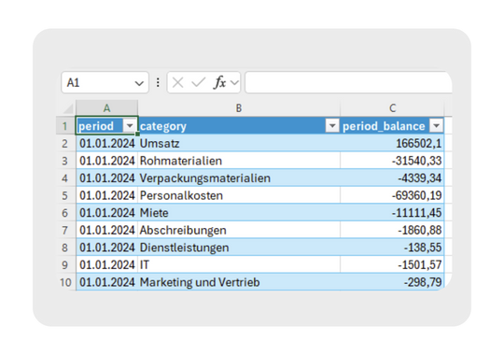The image size is (504, 355).
Task: Select the cell 'Miete'
Action: pos(239,213)
